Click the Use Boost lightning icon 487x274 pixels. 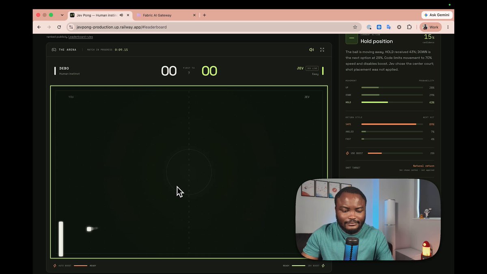[x=347, y=153]
